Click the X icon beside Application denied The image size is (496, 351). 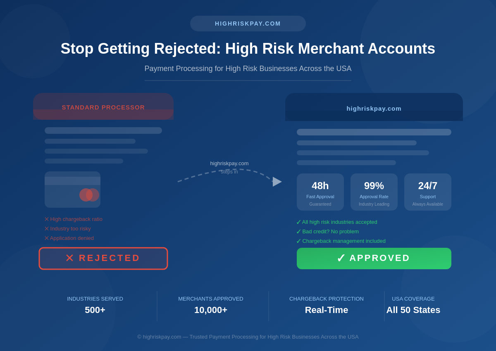47,238
